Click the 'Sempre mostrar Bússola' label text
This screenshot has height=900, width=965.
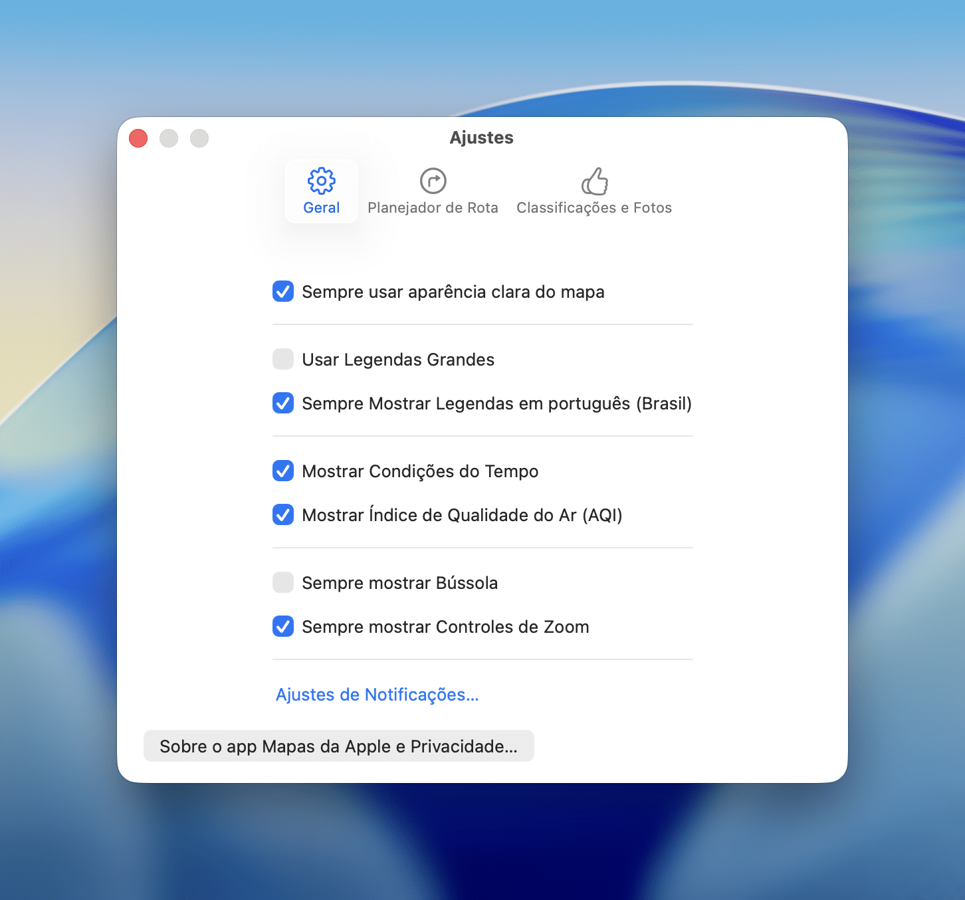pos(399,583)
